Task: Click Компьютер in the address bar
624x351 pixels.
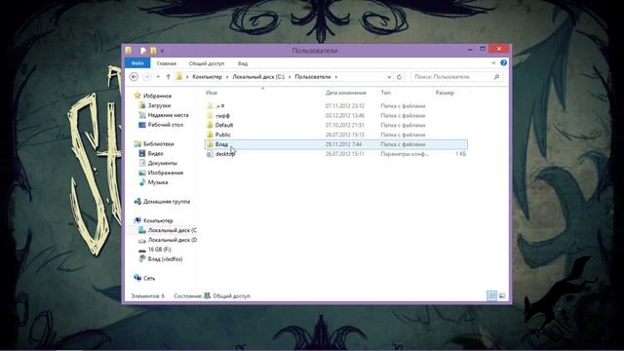Action: [207, 77]
